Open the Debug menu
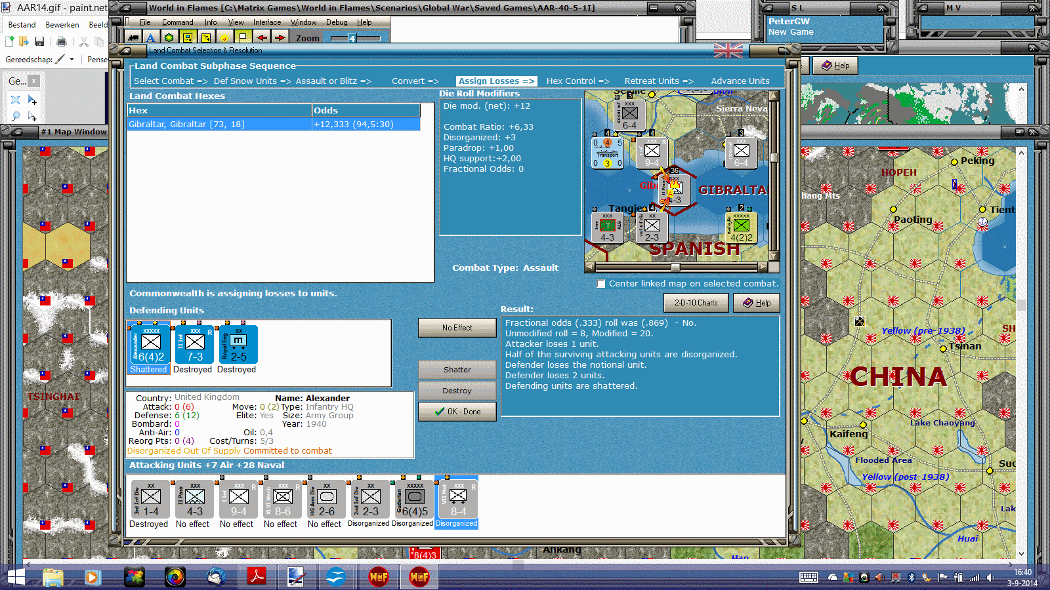Image resolution: width=1050 pixels, height=590 pixels. point(337,22)
